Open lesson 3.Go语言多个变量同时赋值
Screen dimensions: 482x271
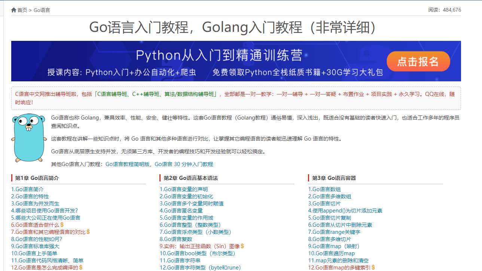click(x=192, y=204)
